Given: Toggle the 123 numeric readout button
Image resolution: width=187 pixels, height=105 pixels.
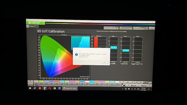Looking at the screenshot, I should [x=150, y=83].
